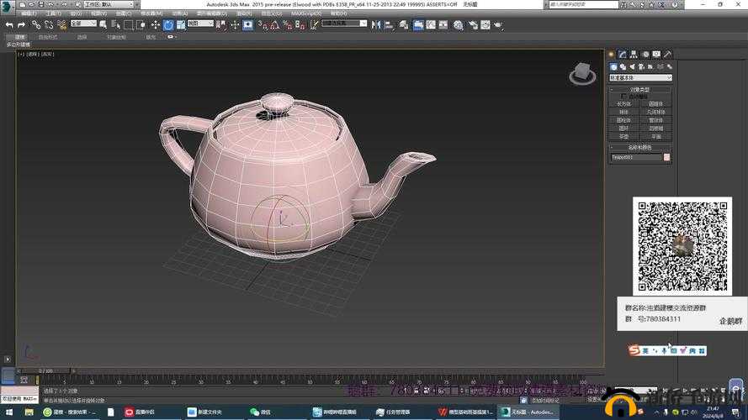Screen dimensions: 748x420
Task: Toggle the Window/Crossing selection mode
Action: pyautogui.click(x=141, y=24)
